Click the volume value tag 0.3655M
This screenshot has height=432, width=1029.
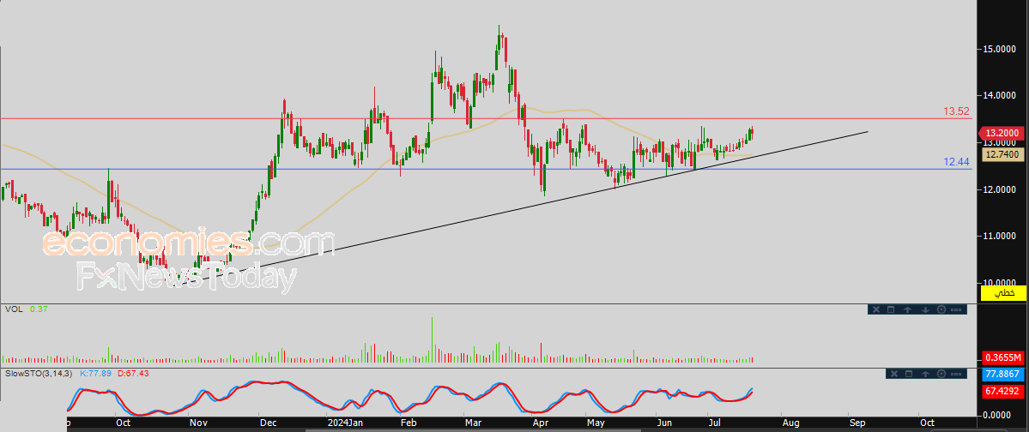(x=1003, y=357)
